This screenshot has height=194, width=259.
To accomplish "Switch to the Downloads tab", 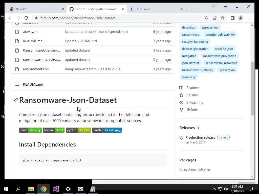I will pyautogui.click(x=156, y=9).
